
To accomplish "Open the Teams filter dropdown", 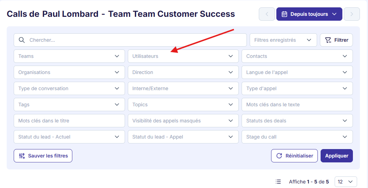I will (69, 56).
